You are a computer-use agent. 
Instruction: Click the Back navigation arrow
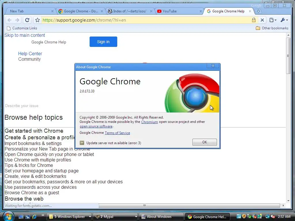click(10, 20)
